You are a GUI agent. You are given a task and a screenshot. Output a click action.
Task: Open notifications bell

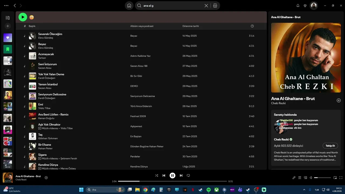coord(298,5)
